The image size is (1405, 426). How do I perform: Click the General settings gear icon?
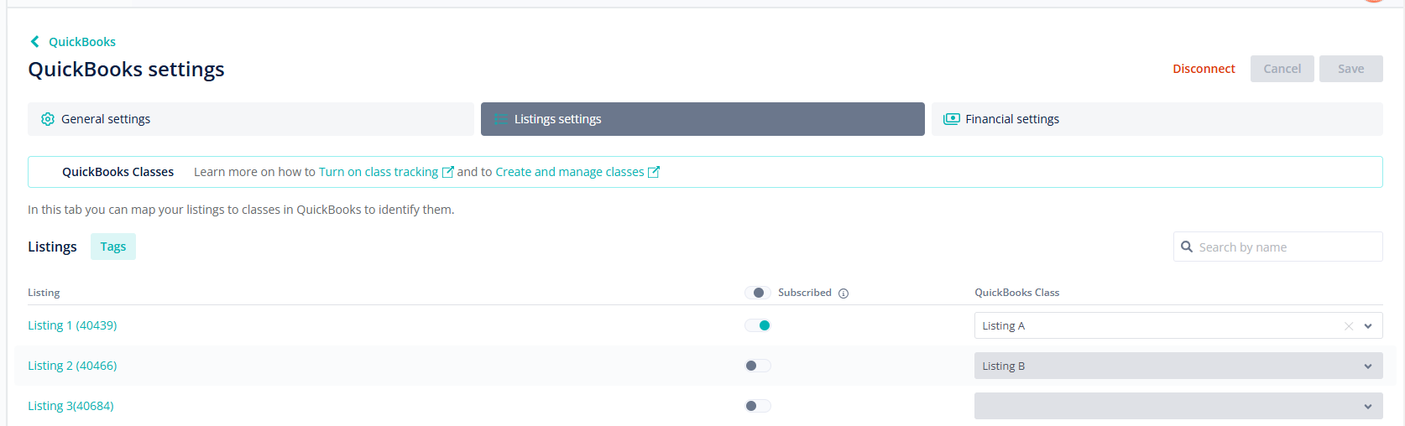point(48,119)
